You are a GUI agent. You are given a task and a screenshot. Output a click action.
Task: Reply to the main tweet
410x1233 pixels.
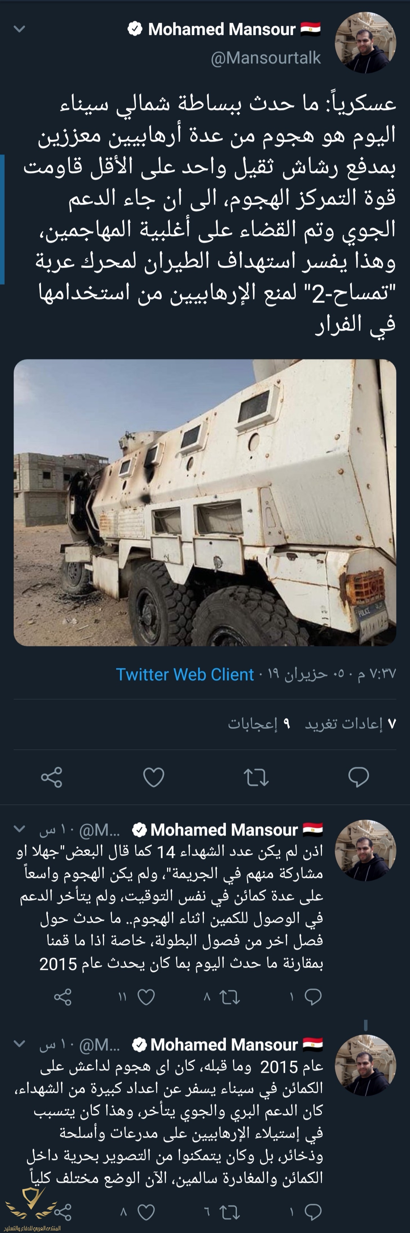[358, 777]
